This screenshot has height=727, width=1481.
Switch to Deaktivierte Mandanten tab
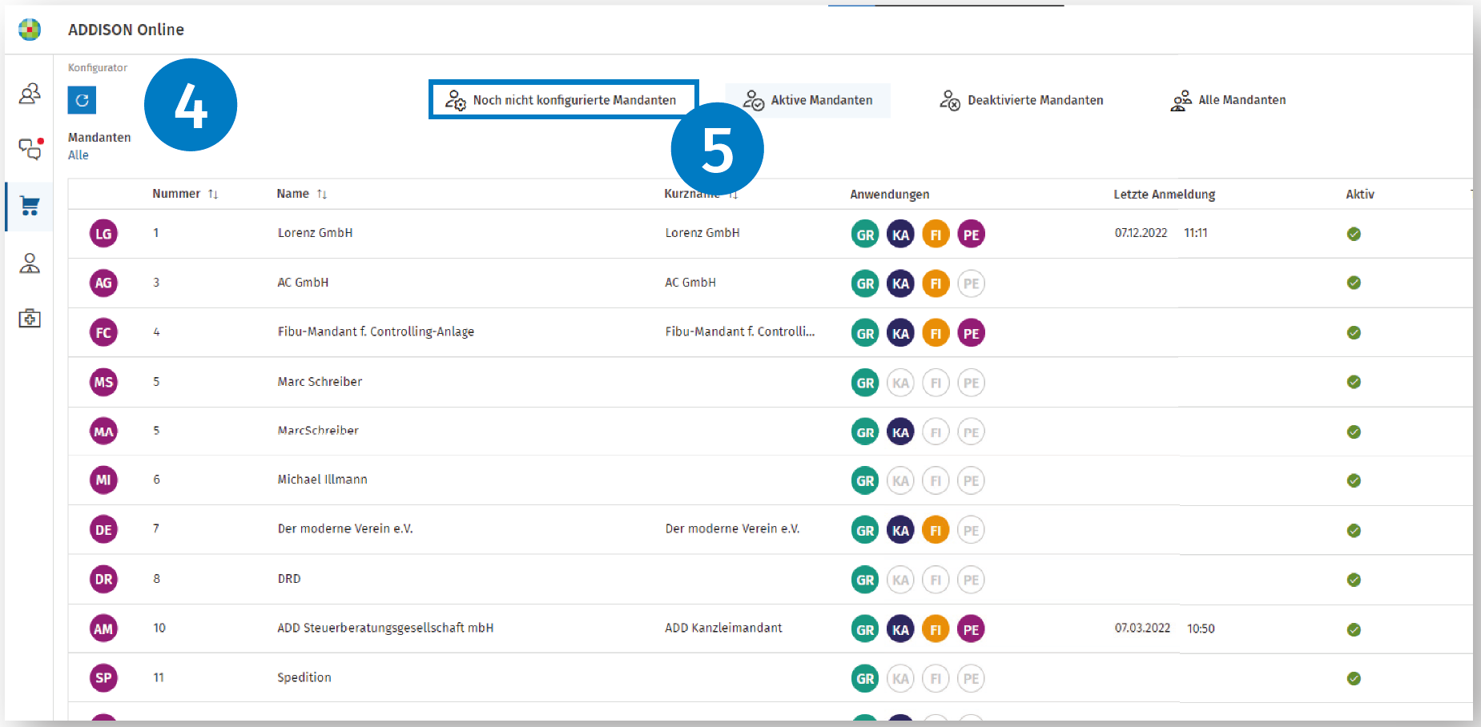click(1021, 100)
